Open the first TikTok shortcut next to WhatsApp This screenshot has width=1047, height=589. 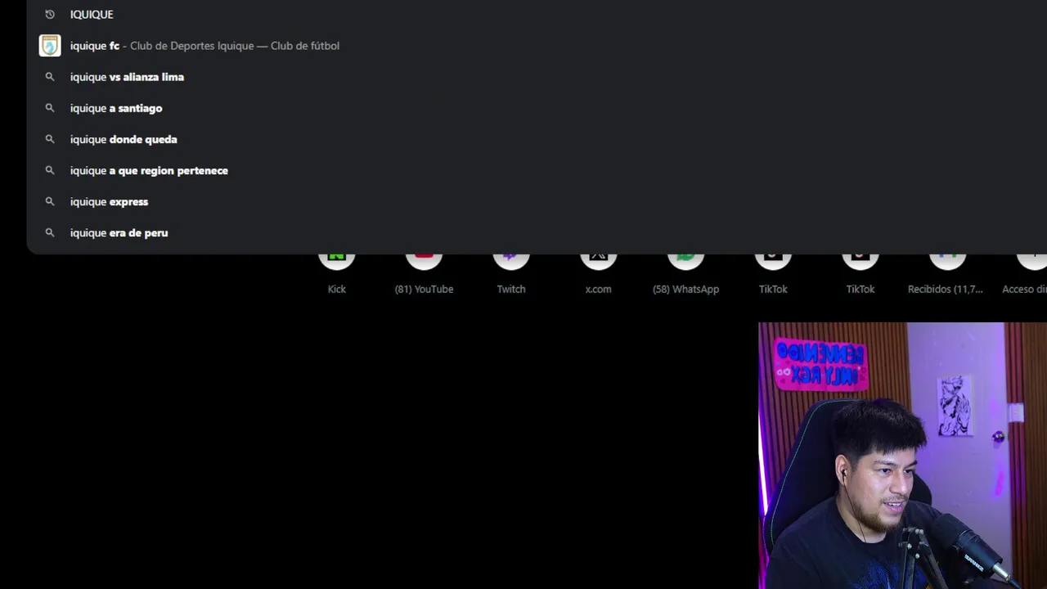[773, 274]
